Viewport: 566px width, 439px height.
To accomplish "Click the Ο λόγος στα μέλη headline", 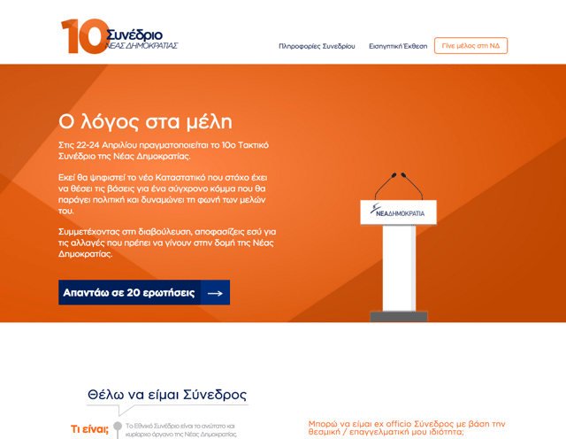I will point(145,121).
